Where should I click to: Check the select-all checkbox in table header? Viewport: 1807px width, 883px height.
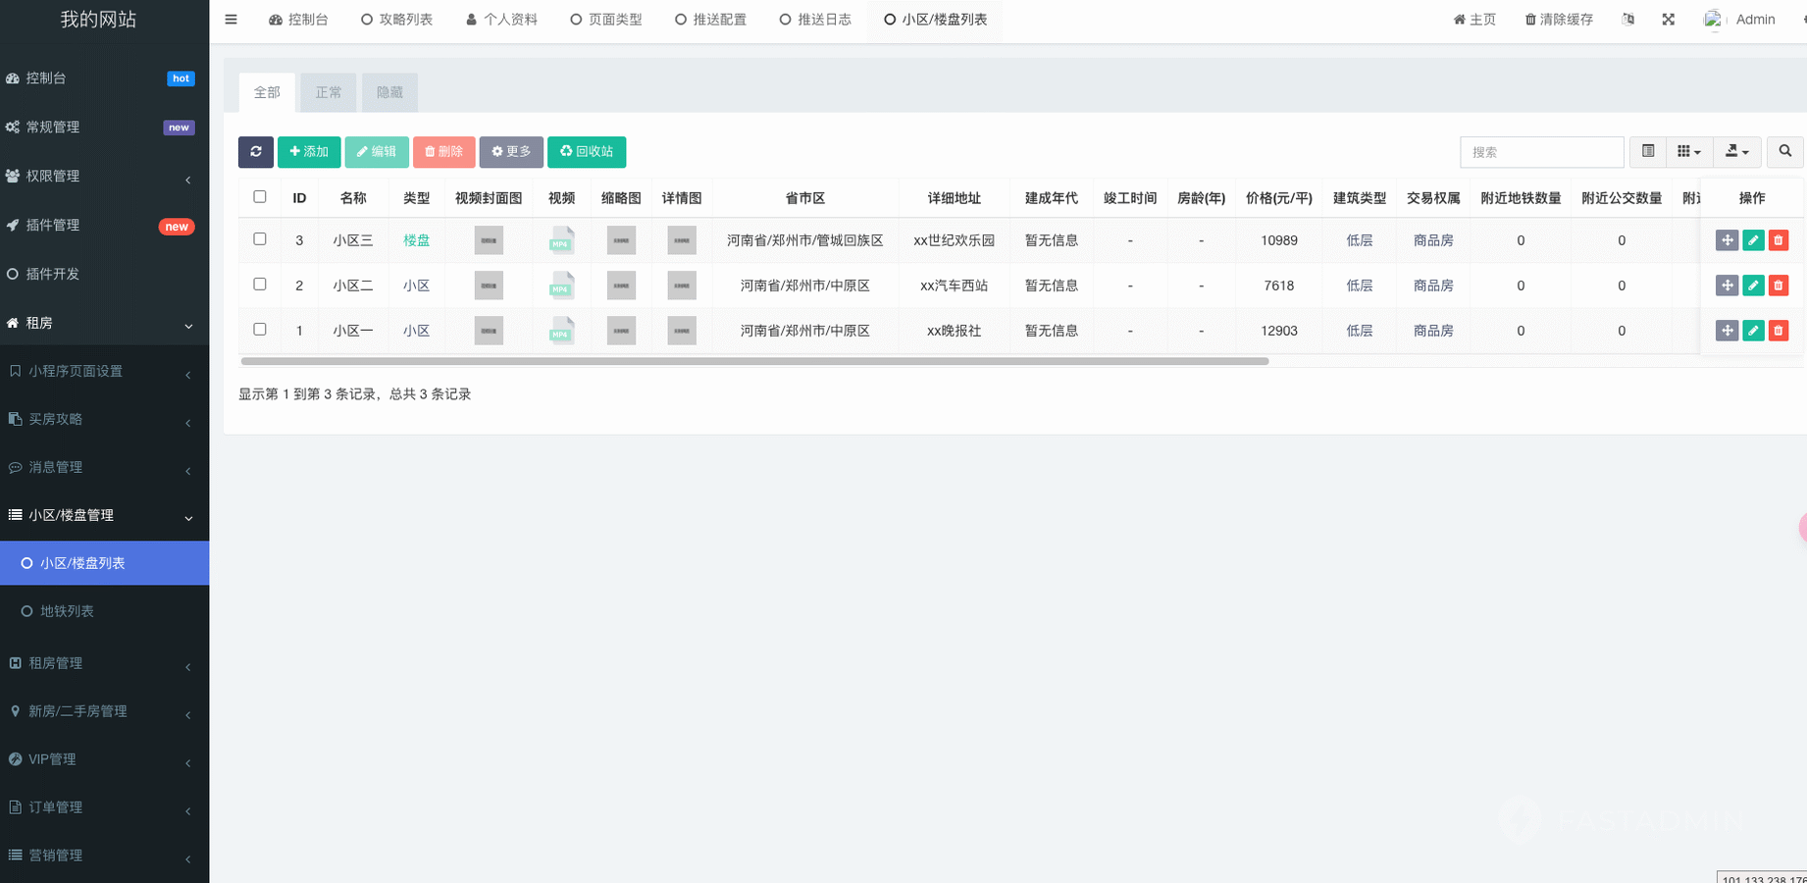[x=260, y=197]
